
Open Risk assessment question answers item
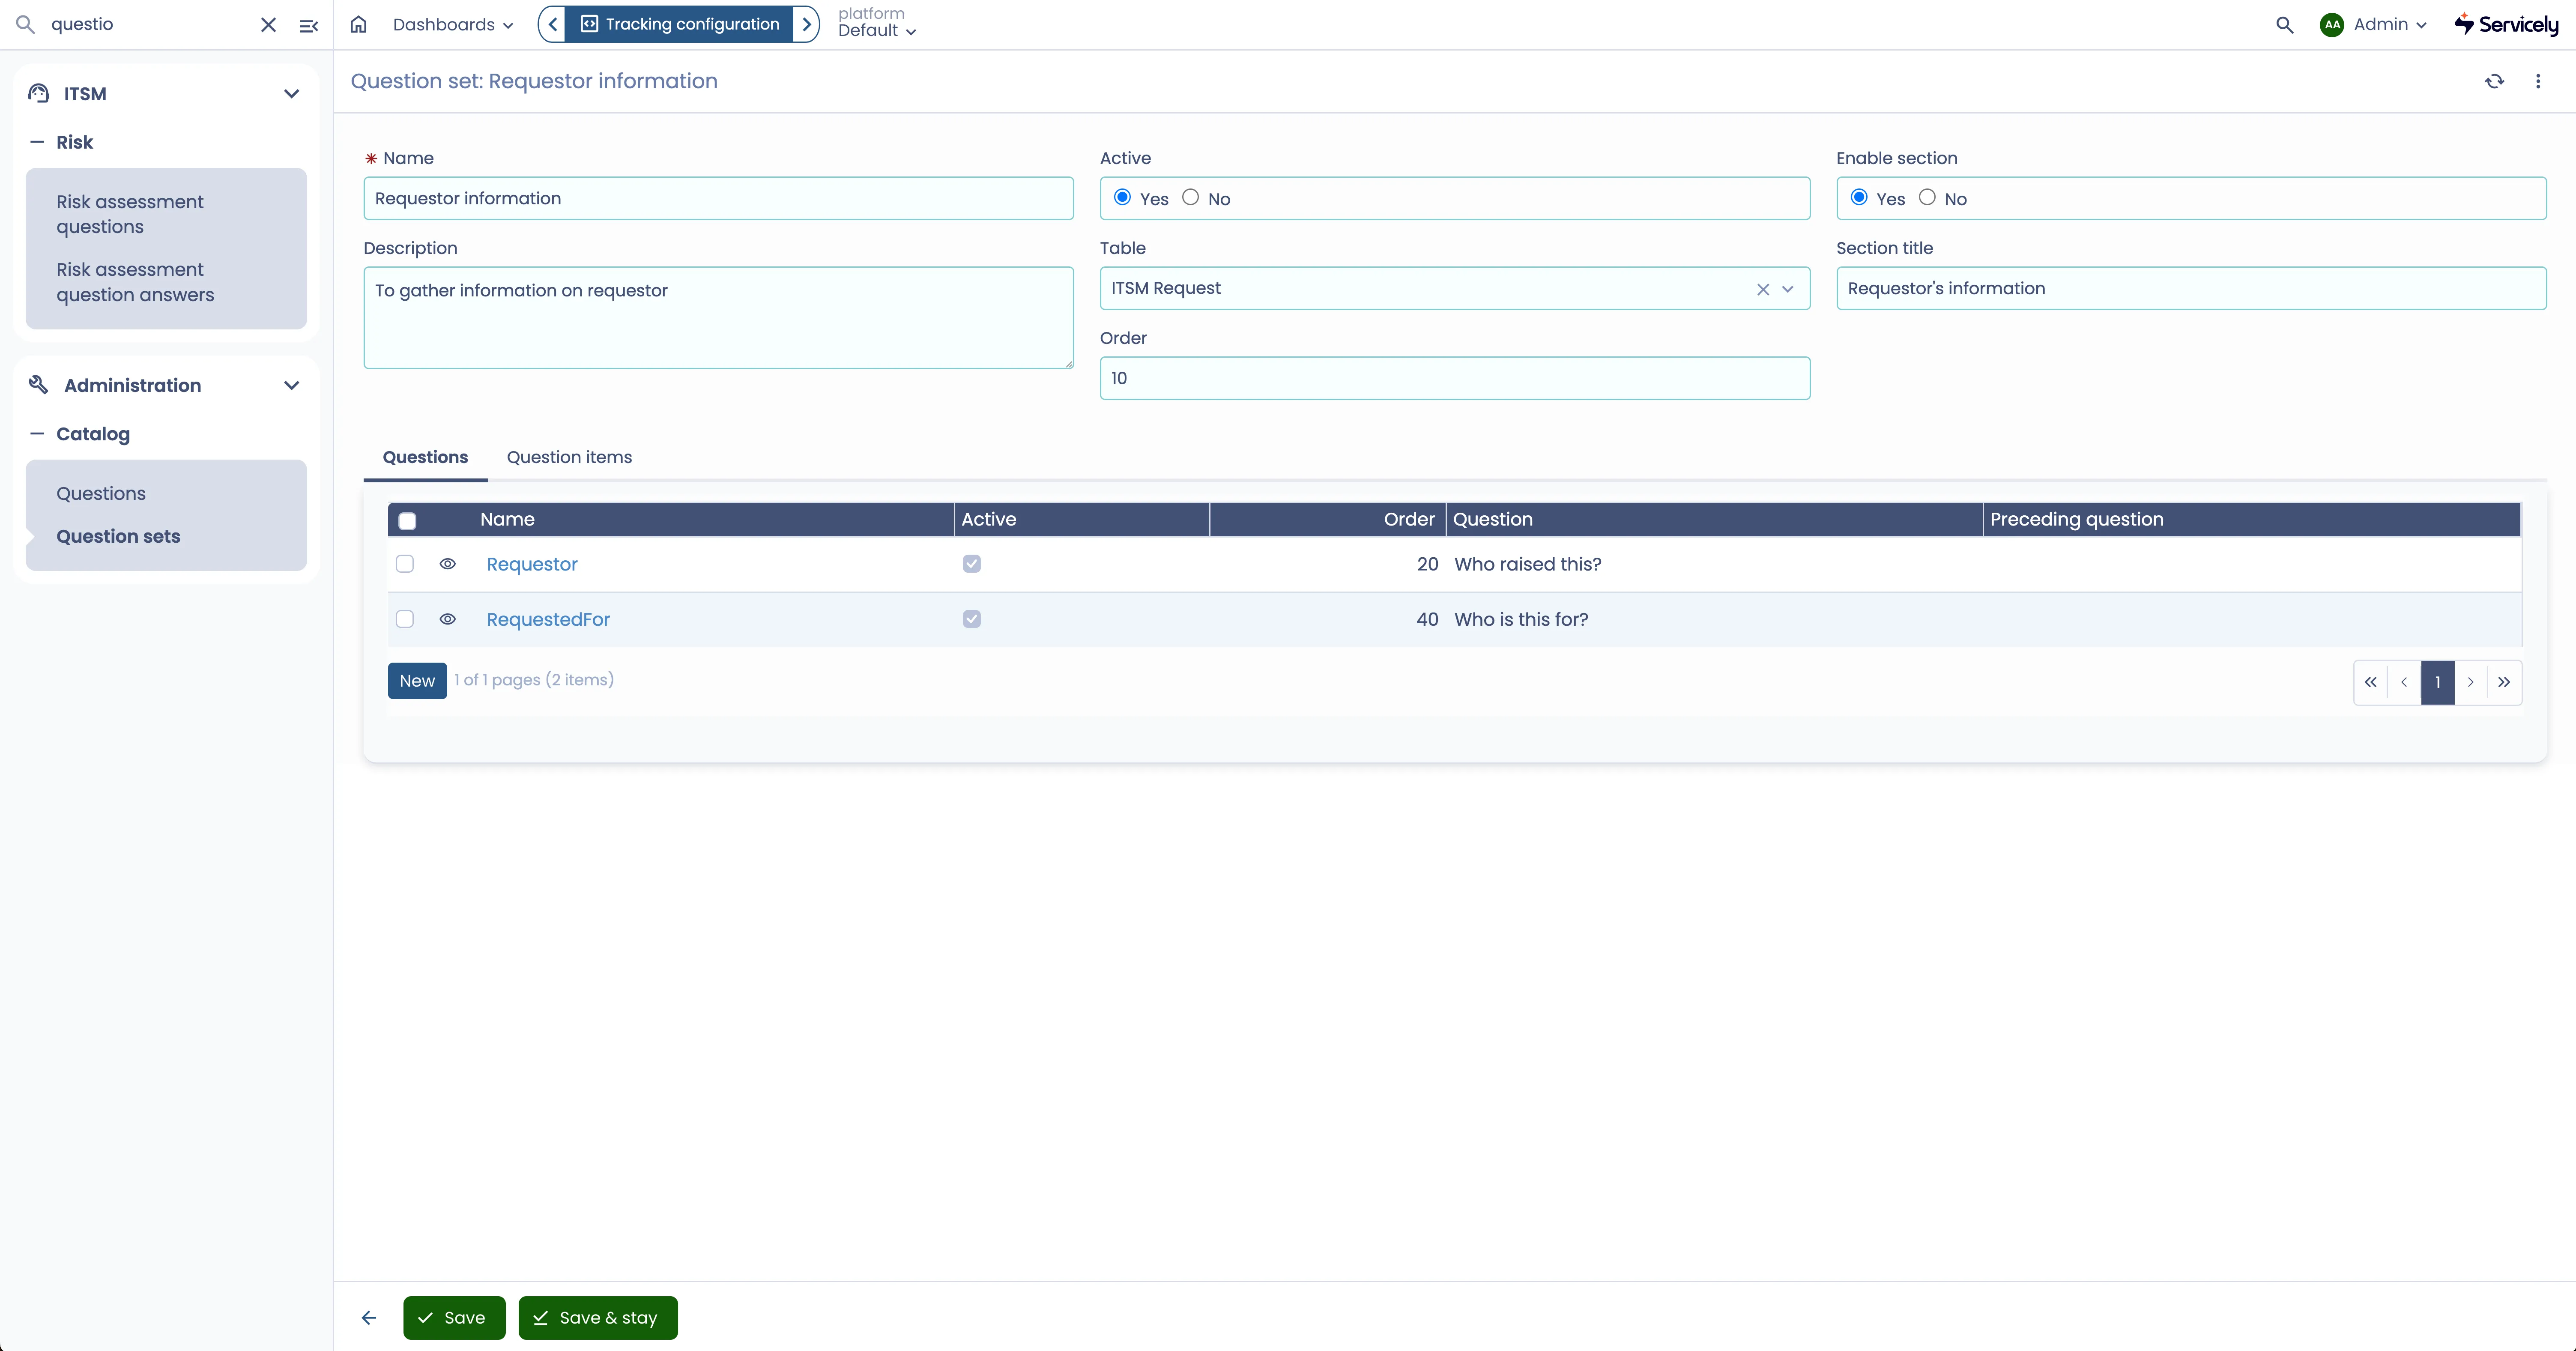(166, 282)
